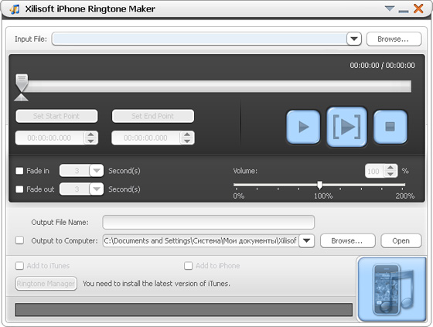Screen dimensions: 433x327
Task: Check the Output to Computer option
Action: pos(19,240)
